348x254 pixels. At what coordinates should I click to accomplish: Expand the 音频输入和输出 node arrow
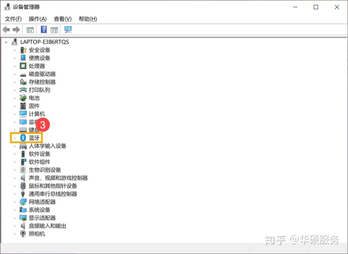tap(14, 226)
